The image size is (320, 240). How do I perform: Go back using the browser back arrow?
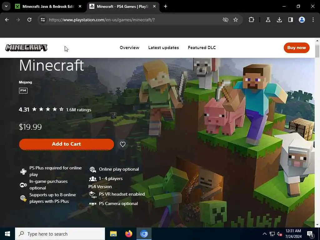point(7,20)
